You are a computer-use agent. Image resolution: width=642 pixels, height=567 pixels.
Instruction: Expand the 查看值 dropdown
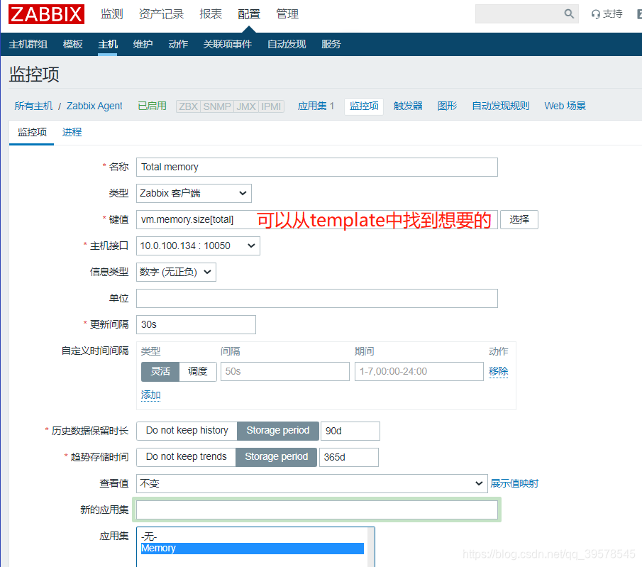(312, 483)
